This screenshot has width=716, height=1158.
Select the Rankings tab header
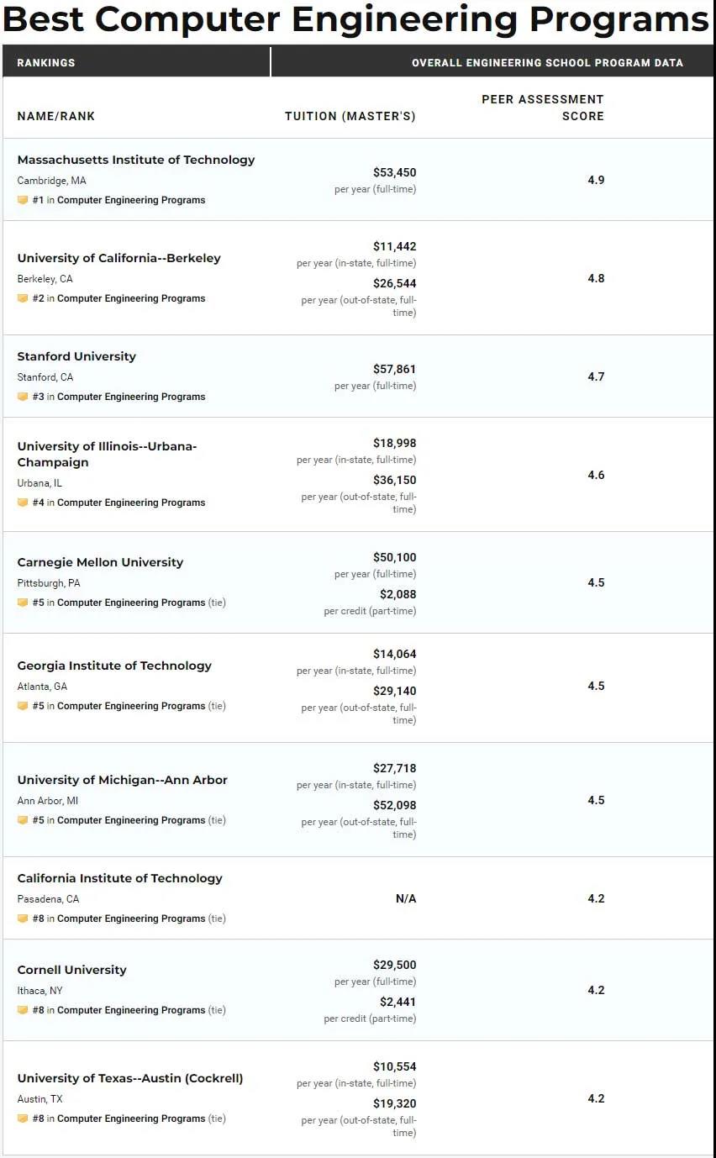coord(46,63)
